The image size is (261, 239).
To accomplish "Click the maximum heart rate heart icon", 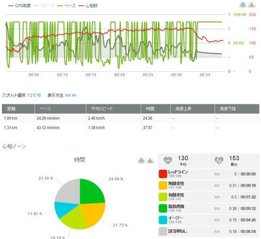I will click(219, 161).
